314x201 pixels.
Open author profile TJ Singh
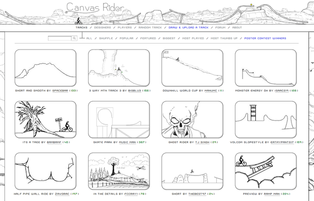(201, 142)
